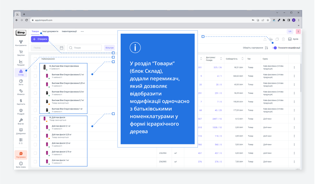Open the calendar picker in Період field

click(x=62, y=48)
